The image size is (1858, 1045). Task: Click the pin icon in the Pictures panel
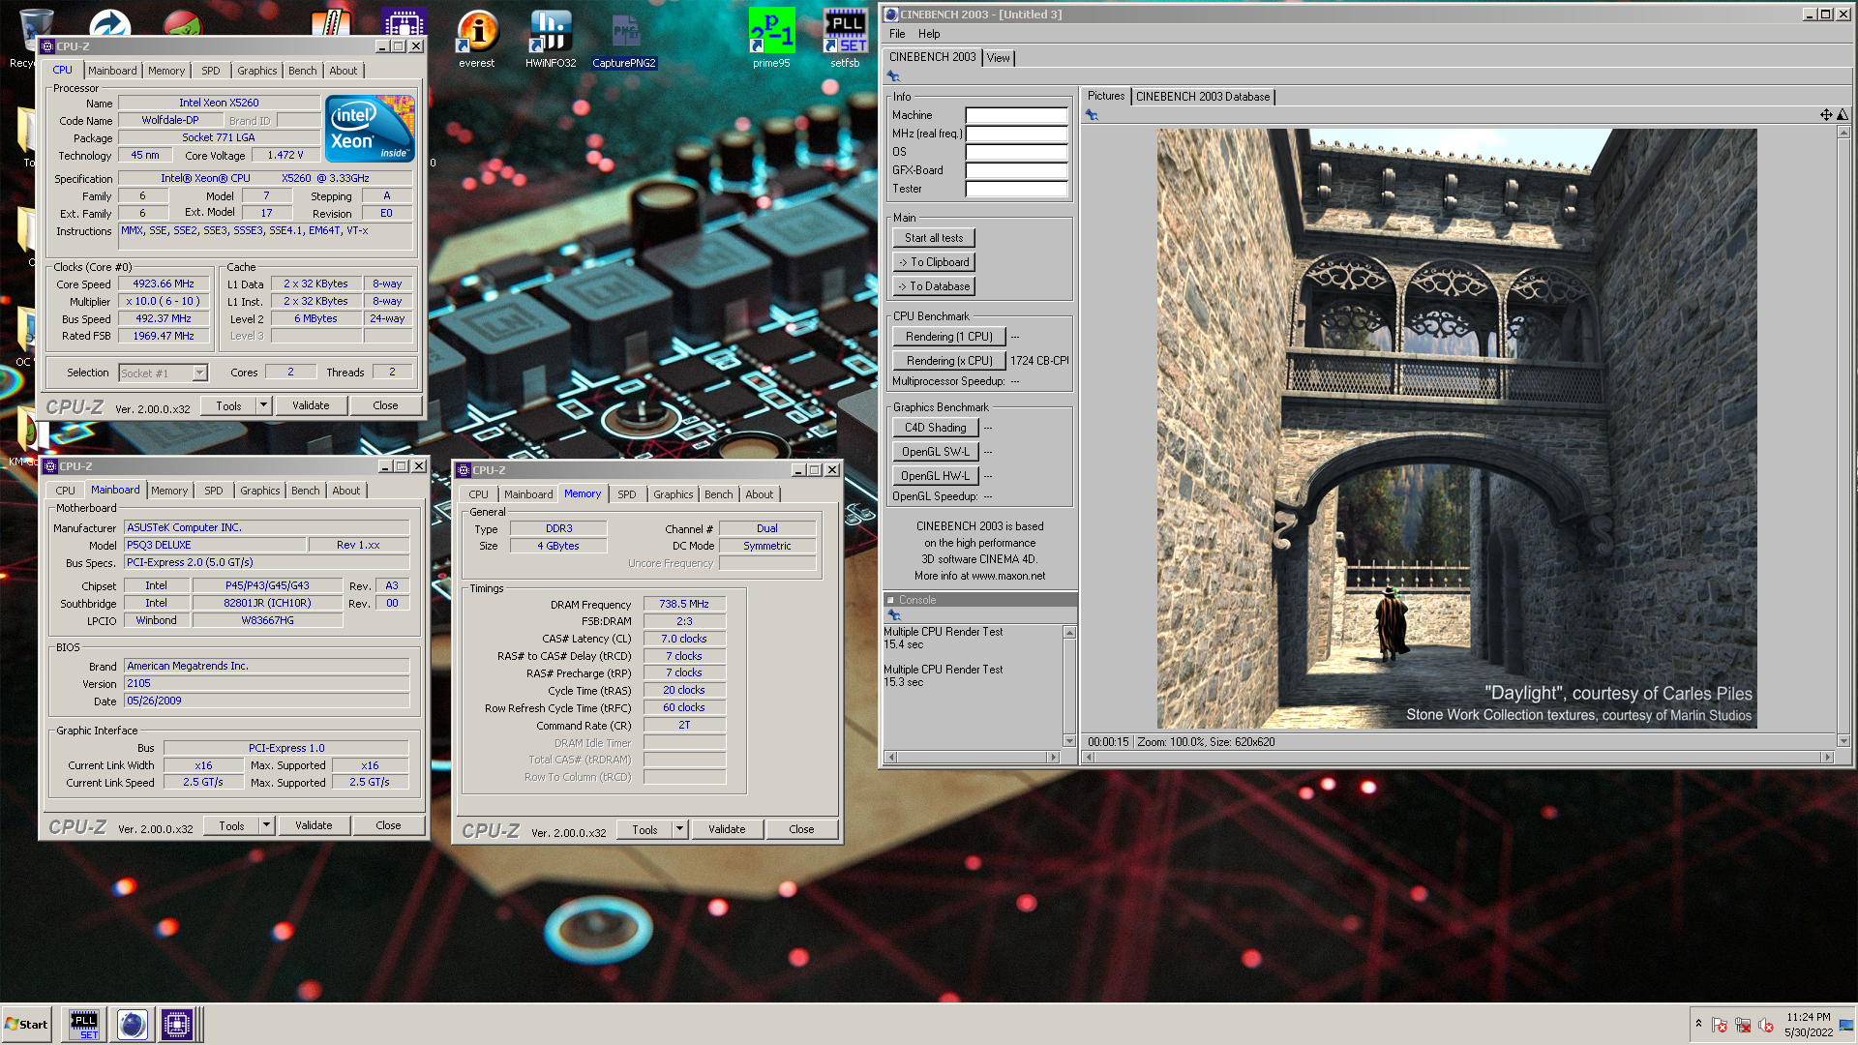coord(1092,115)
